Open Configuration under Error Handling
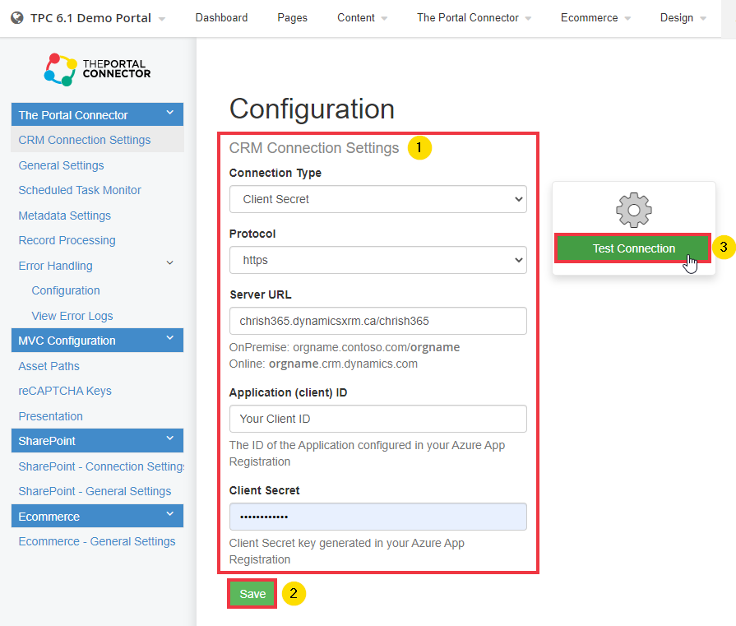The width and height of the screenshot is (736, 626). point(66,290)
